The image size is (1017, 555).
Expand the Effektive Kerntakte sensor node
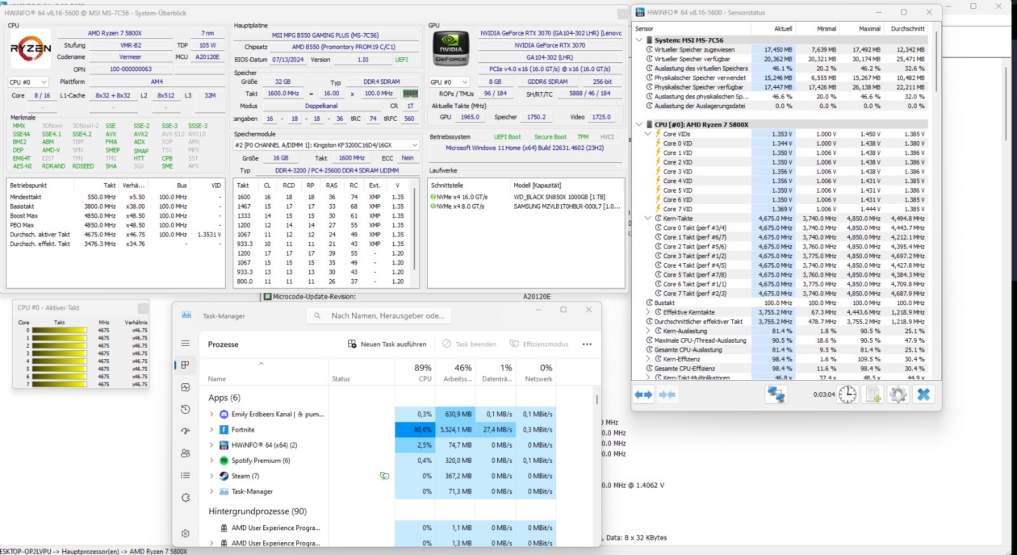[648, 312]
